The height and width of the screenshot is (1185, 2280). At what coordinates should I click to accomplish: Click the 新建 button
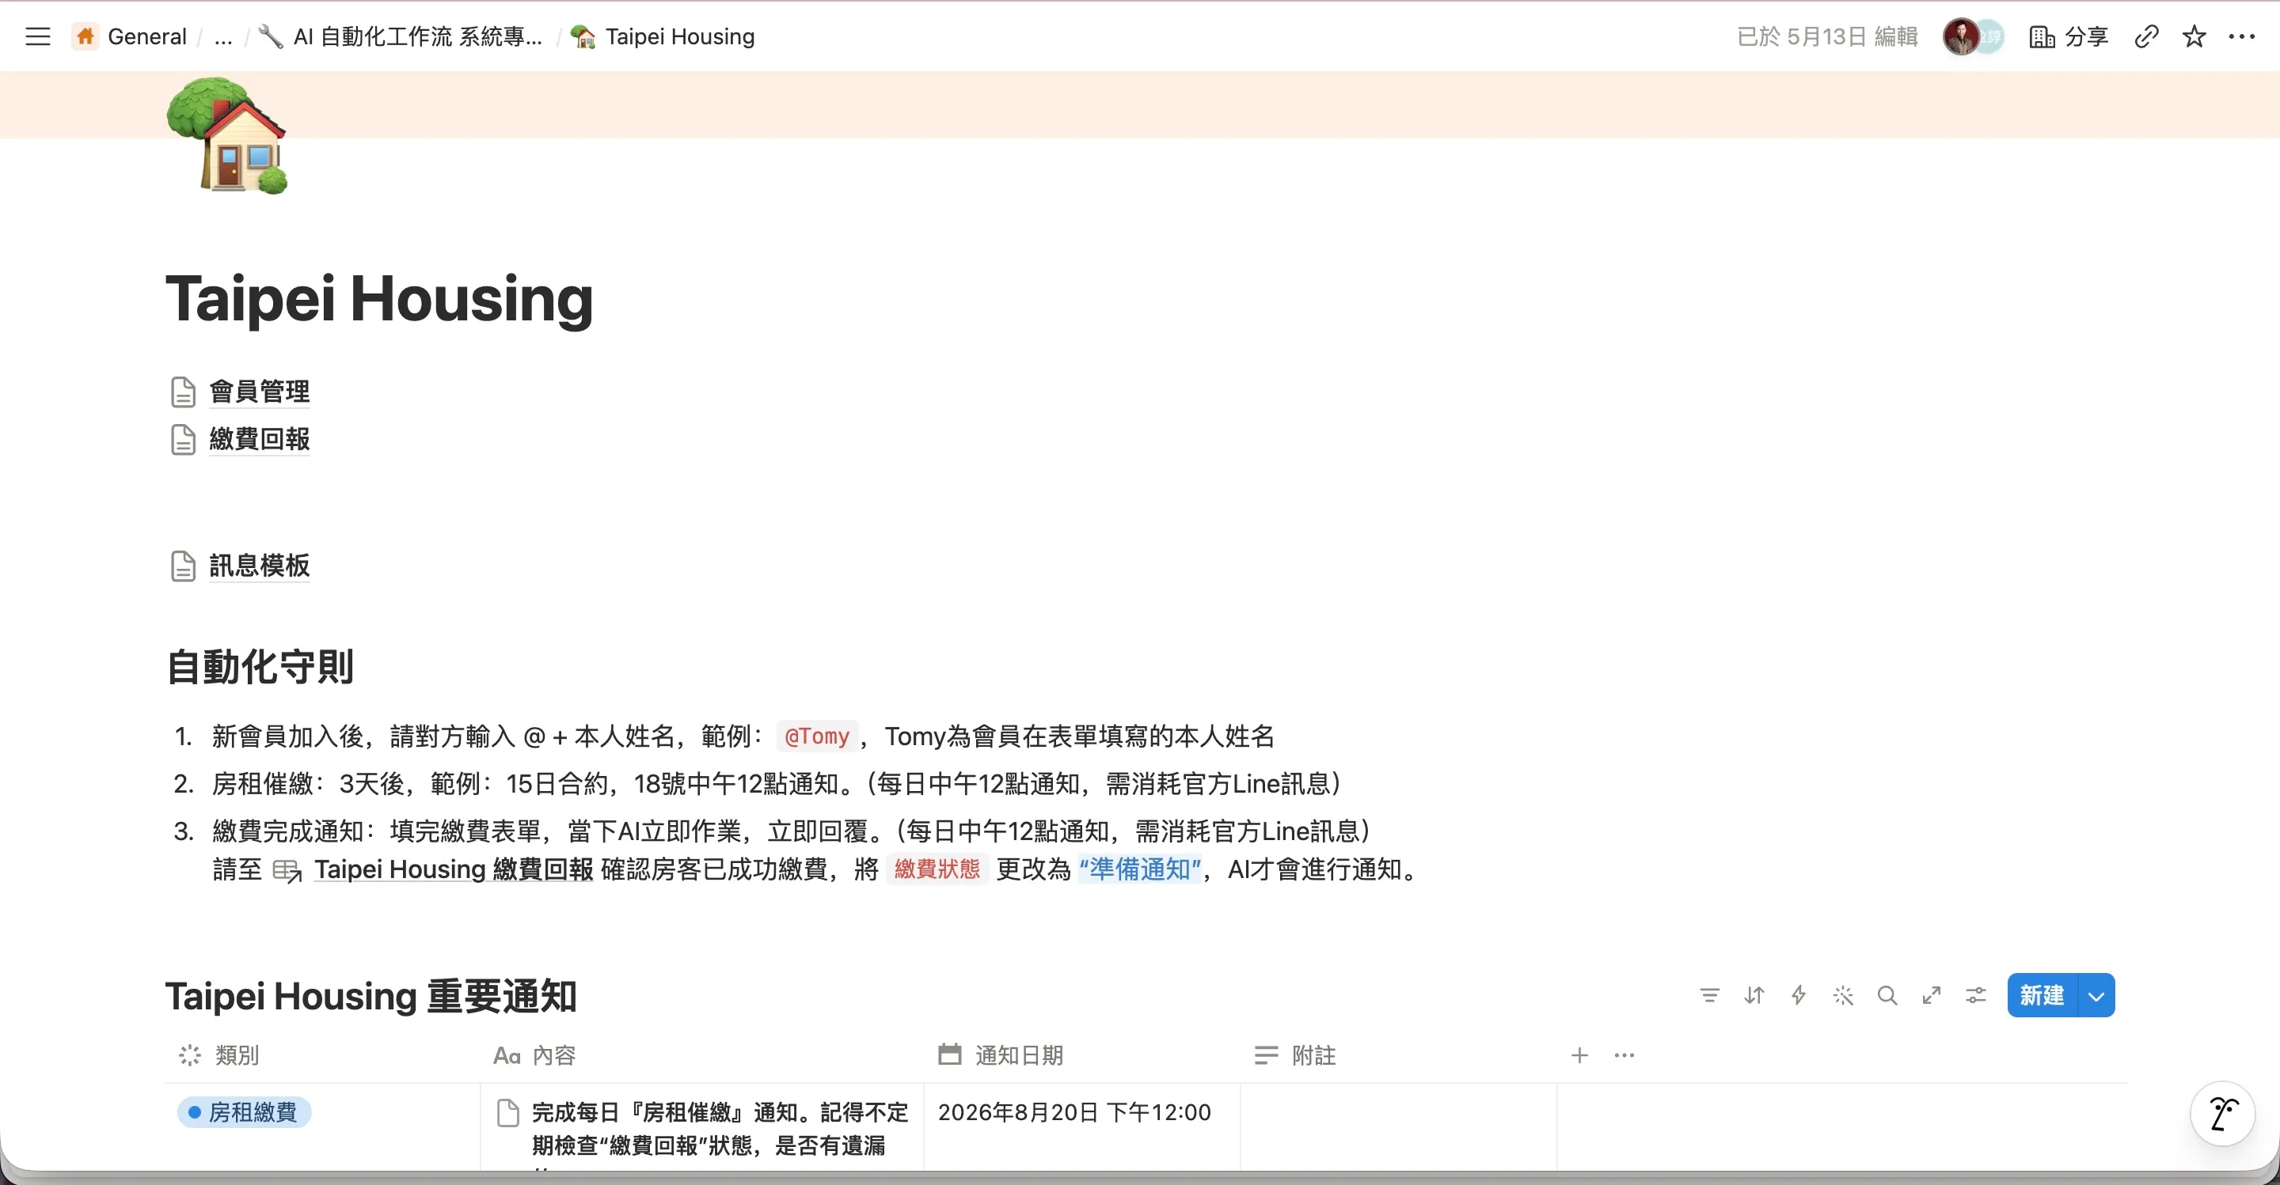click(x=2042, y=996)
